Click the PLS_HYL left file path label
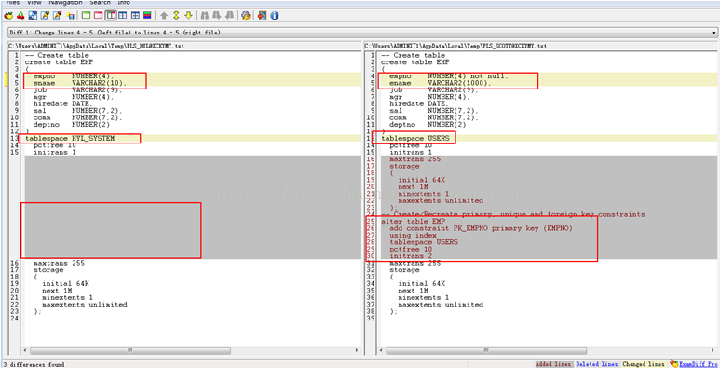 click(x=97, y=46)
